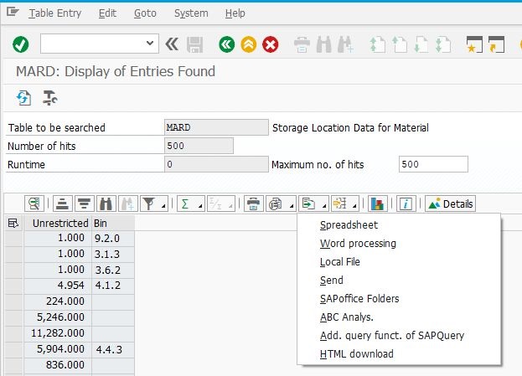Open the System menu
Screen dimensions: 522x376
[191, 13]
